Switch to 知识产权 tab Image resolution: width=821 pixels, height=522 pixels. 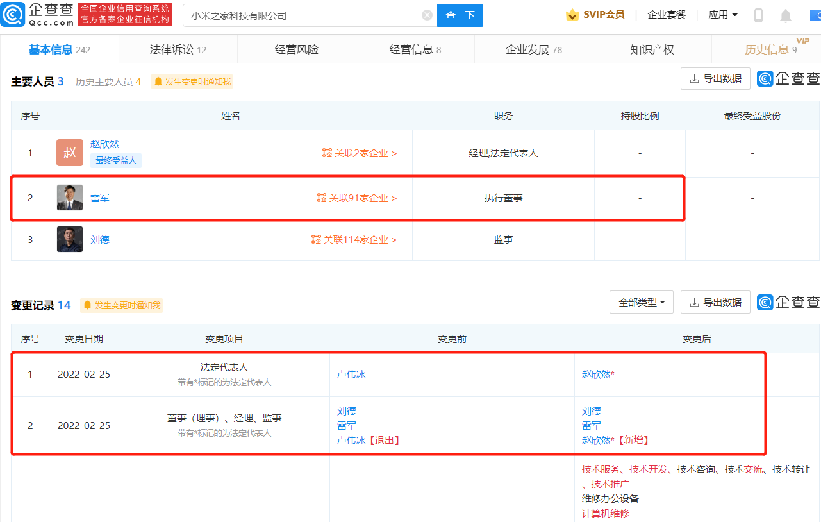[652, 49]
